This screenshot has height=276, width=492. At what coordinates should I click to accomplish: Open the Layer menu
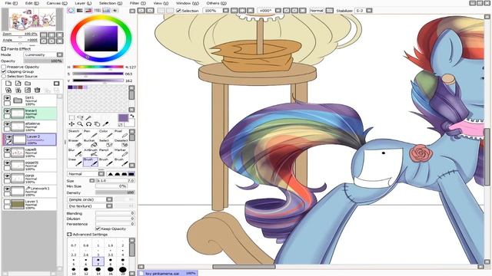[x=83, y=3]
